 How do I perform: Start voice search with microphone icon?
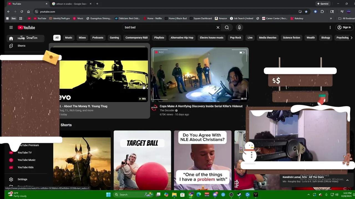coord(239,27)
